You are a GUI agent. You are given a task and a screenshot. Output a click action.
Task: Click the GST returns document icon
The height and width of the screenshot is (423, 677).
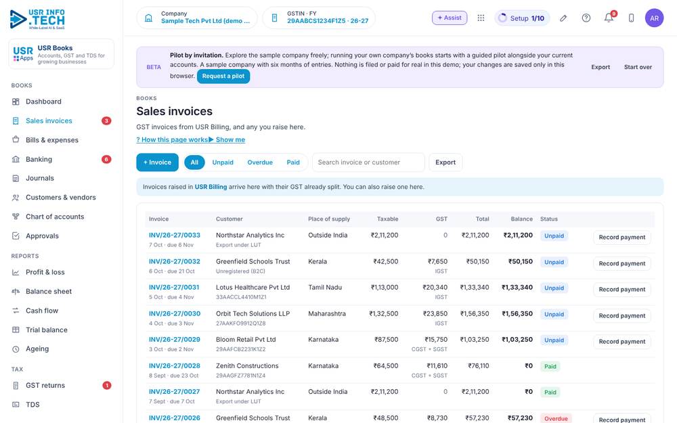click(16, 386)
